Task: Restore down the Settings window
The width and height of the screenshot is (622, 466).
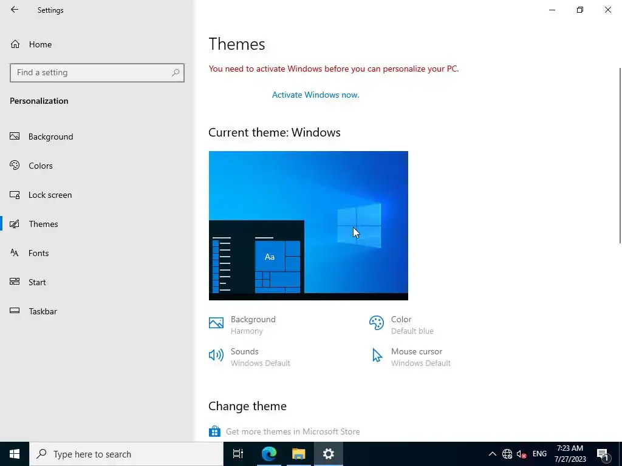Action: pos(580,10)
